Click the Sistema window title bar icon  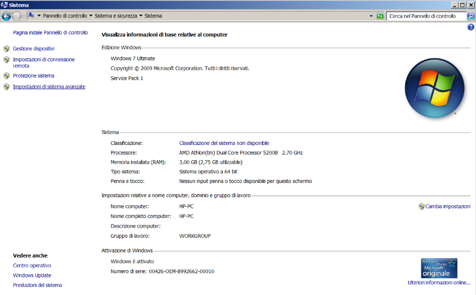4,5
